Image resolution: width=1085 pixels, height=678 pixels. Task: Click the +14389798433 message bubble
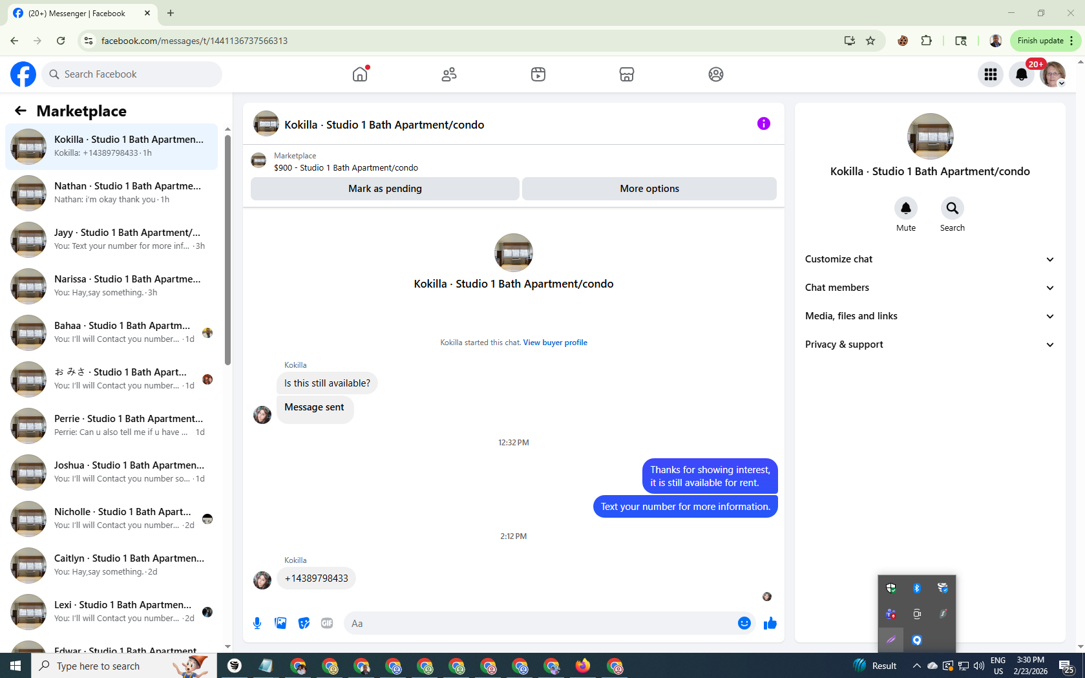tap(316, 578)
